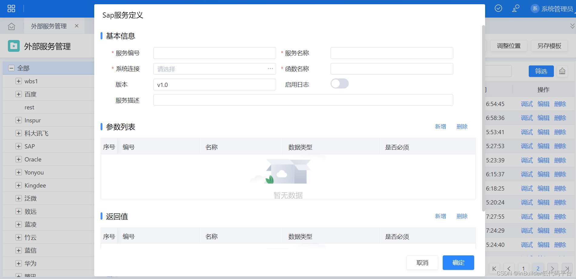
Task: Click 删除 in 参数列表 section
Action: tap(462, 127)
